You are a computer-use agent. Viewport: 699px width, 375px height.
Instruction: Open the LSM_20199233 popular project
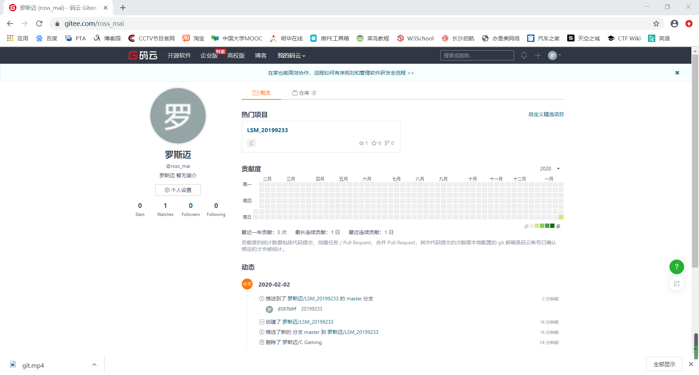click(x=267, y=130)
